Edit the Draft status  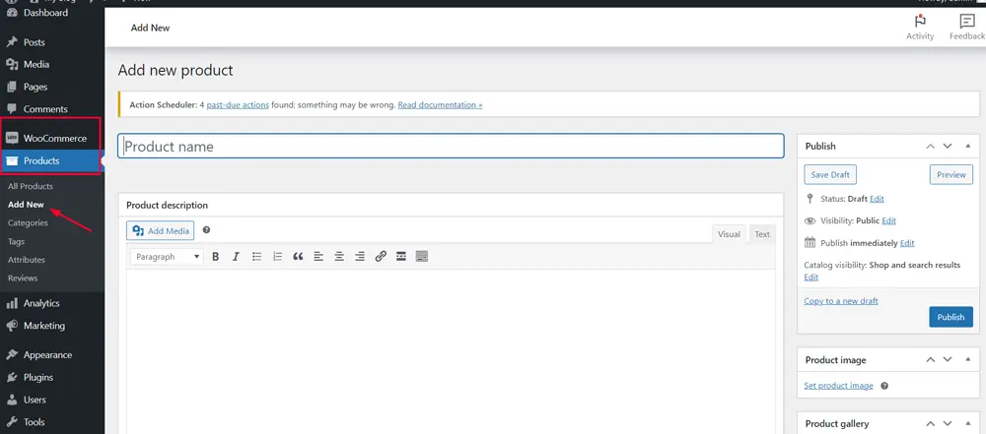[877, 199]
